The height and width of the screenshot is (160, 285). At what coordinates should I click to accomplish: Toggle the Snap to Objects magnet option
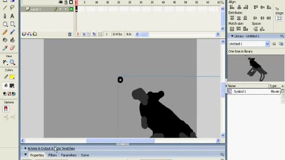tap(6, 108)
